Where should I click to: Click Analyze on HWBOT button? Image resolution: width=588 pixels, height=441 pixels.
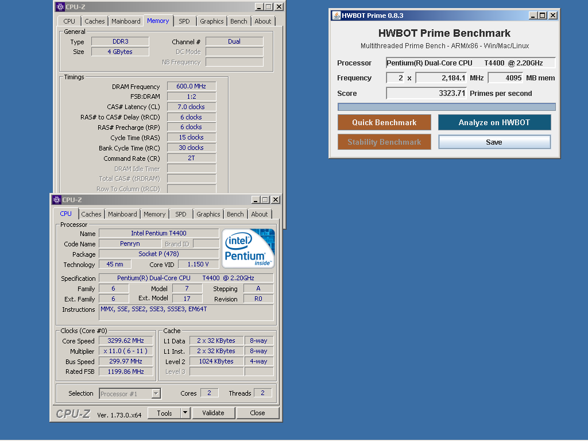(x=494, y=123)
